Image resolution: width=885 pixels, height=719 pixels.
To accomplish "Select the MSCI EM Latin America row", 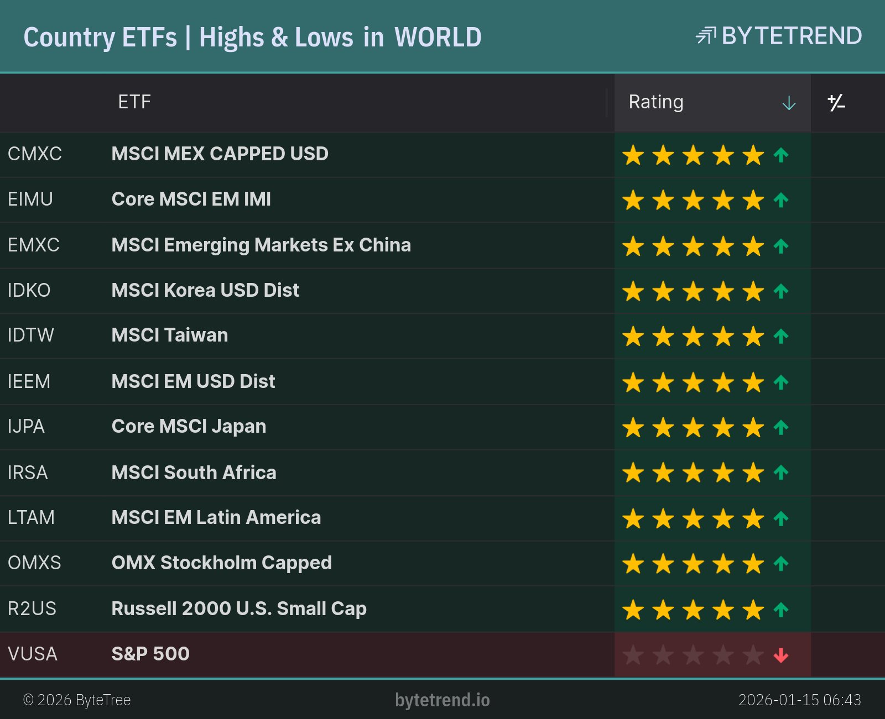I will click(216, 517).
